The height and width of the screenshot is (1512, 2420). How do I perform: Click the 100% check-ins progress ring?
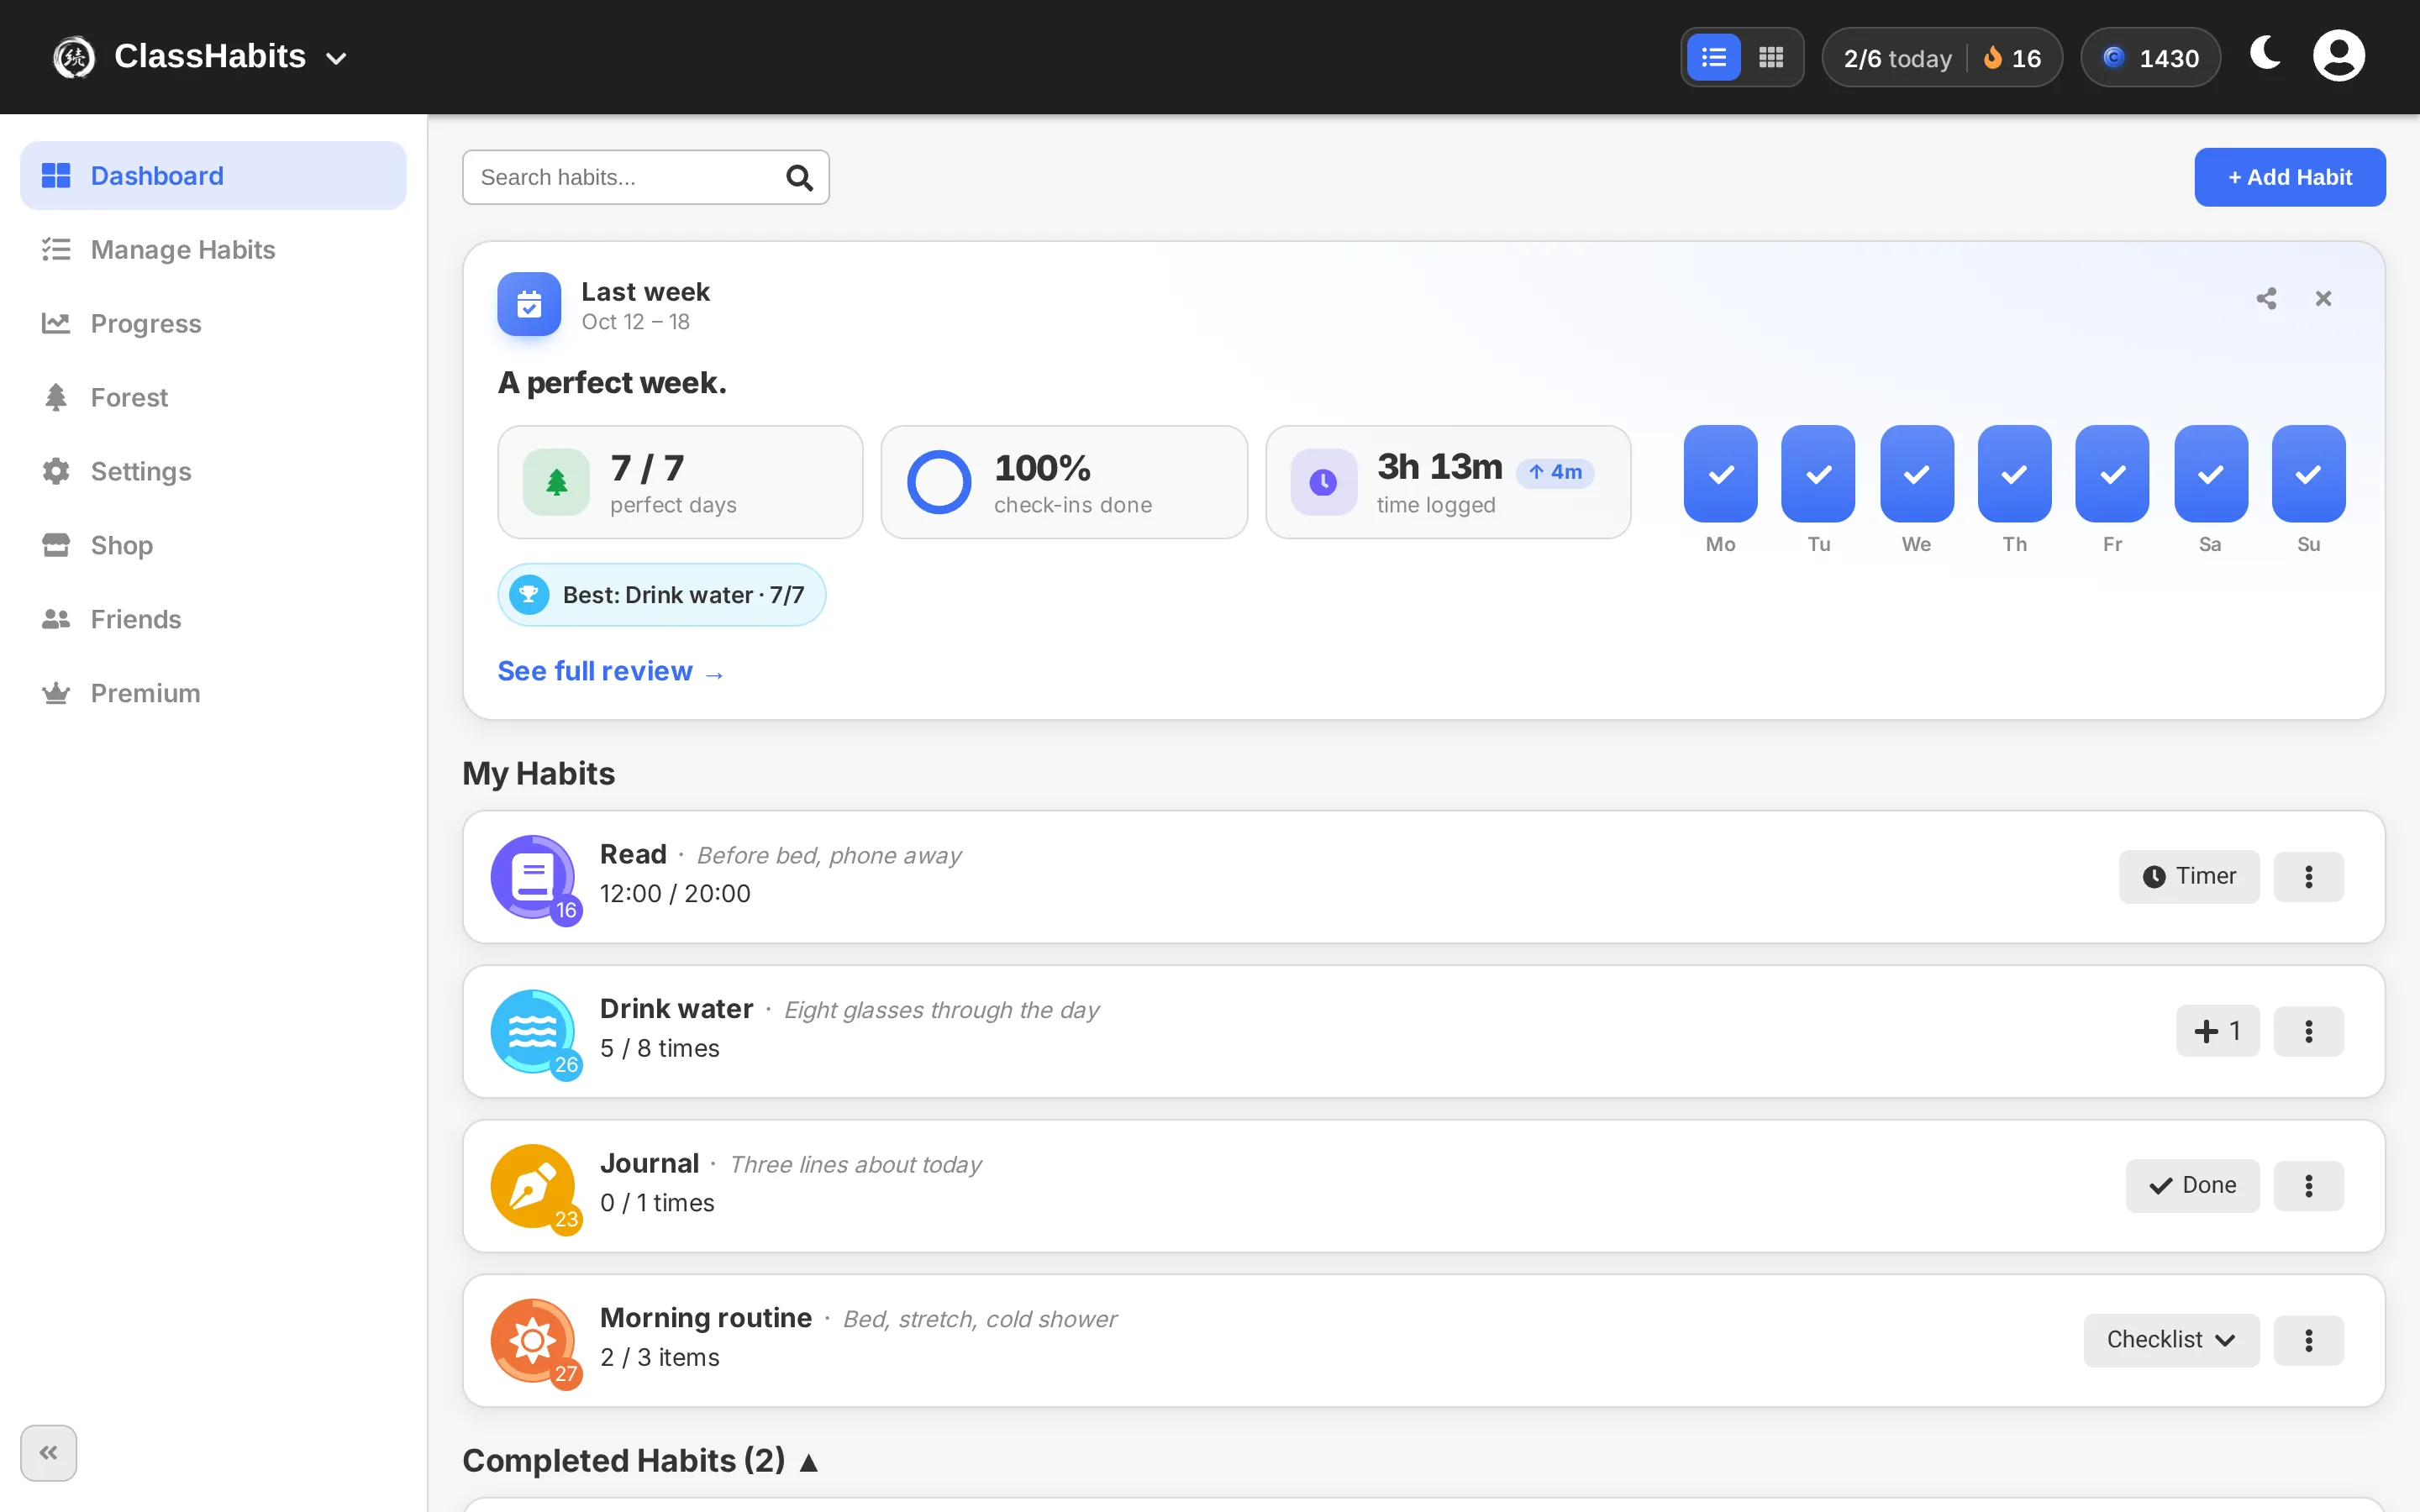(938, 482)
